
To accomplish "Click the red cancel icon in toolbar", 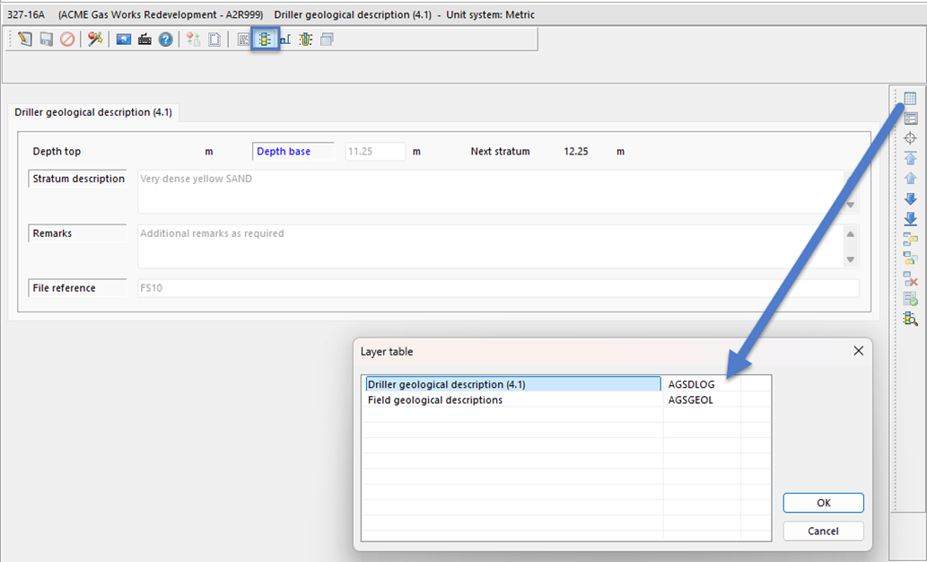I will coord(66,40).
